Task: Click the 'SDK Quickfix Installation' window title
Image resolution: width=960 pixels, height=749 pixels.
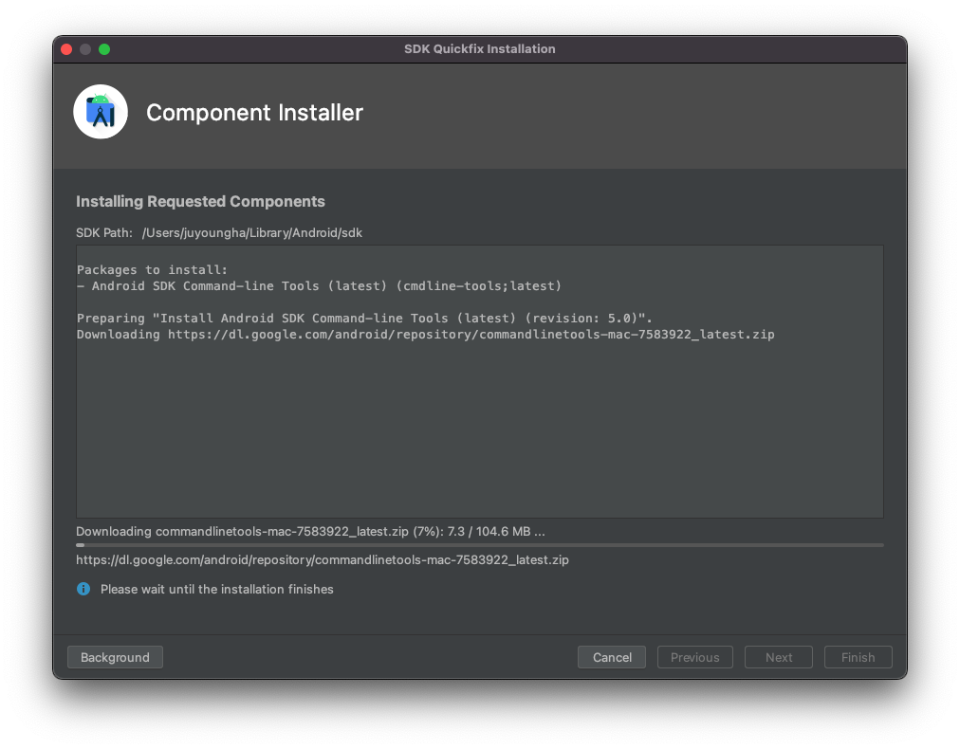Action: pos(479,49)
